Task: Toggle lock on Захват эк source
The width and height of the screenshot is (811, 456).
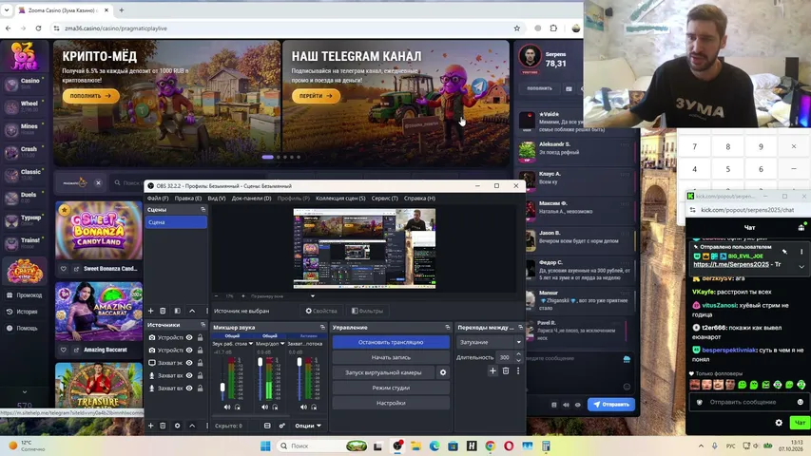Action: point(201,363)
